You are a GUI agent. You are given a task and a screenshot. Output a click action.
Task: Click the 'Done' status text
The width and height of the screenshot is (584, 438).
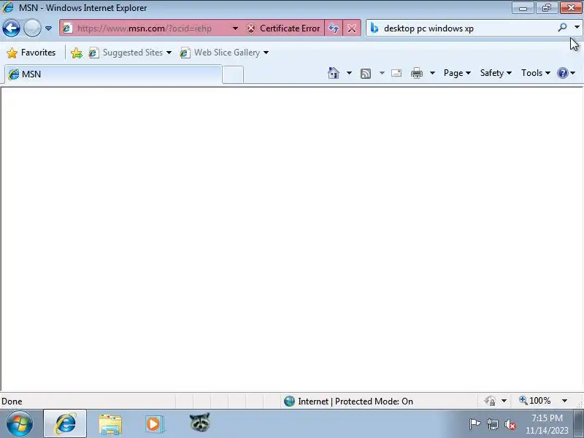click(x=12, y=401)
